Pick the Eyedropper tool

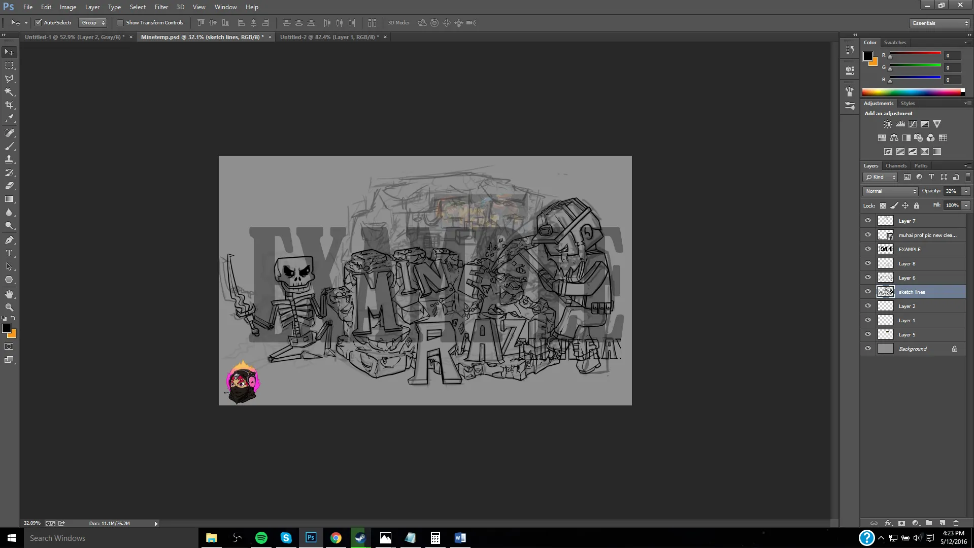9,119
